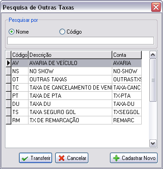Viewport: 163px width, 169px height.
Task: Click the row selector beside RM
Action: coord(9,120)
